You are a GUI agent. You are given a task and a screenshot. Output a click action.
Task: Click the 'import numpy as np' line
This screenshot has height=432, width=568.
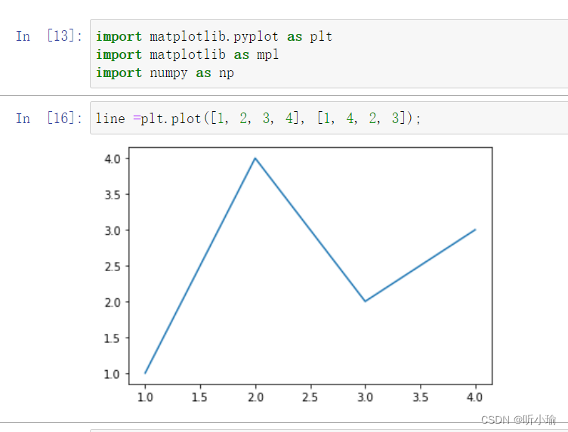165,73
